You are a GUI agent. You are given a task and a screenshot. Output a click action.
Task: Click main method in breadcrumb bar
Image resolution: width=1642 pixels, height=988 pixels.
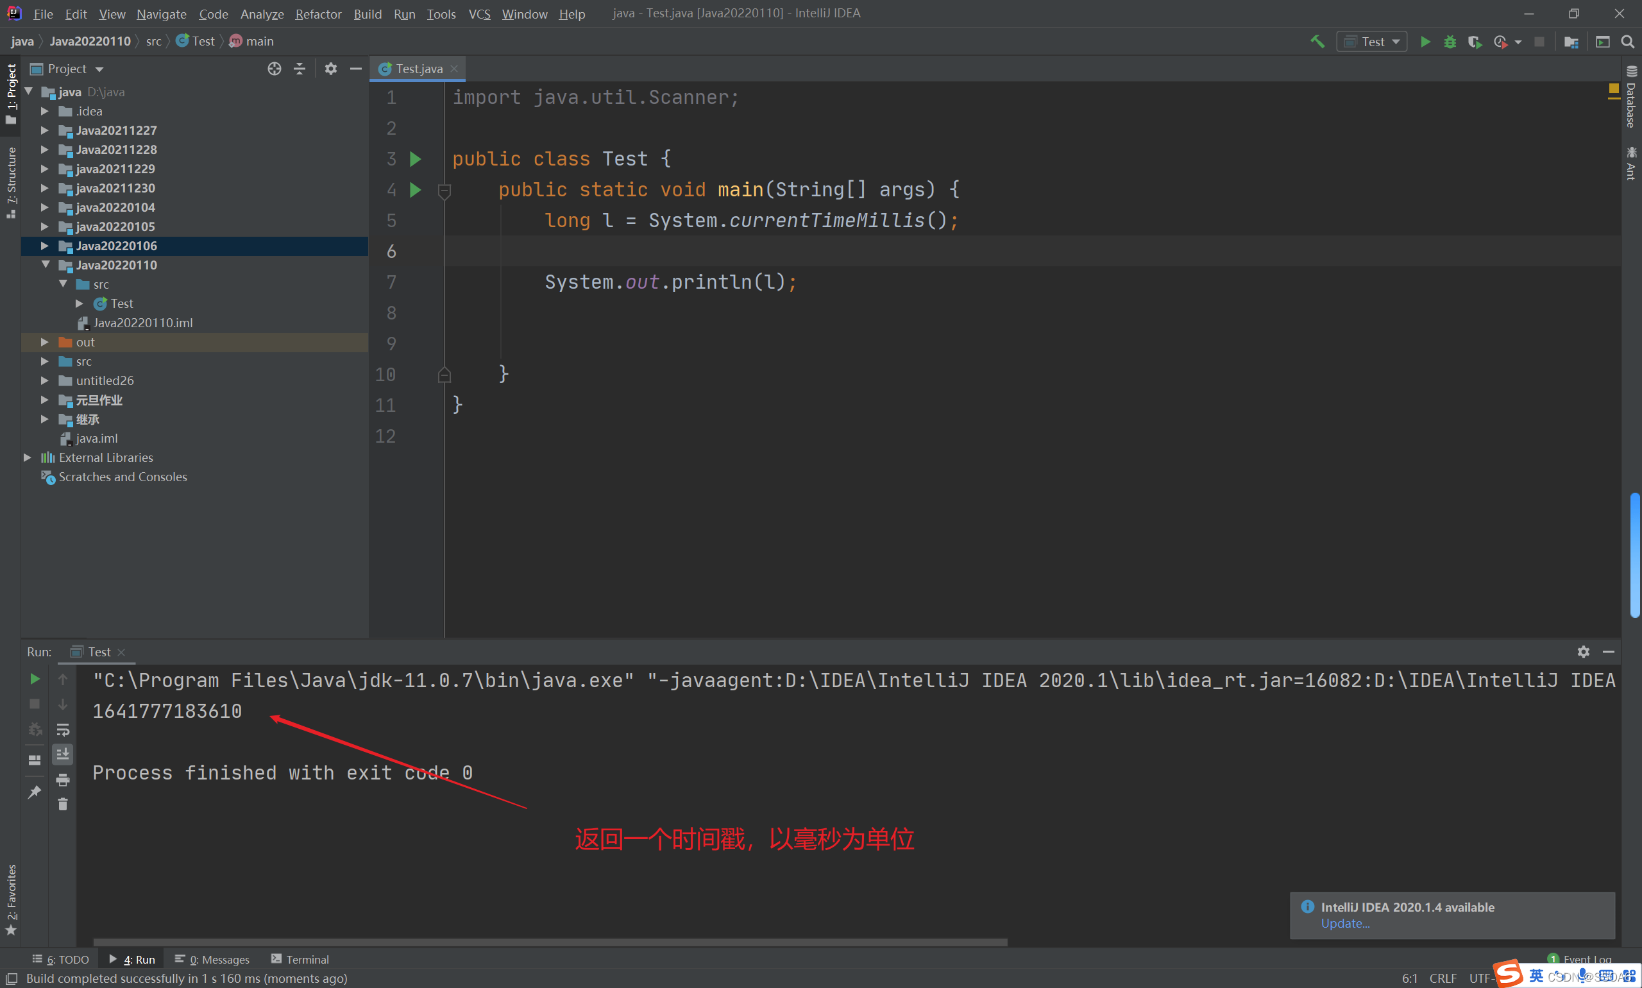pyautogui.click(x=251, y=41)
